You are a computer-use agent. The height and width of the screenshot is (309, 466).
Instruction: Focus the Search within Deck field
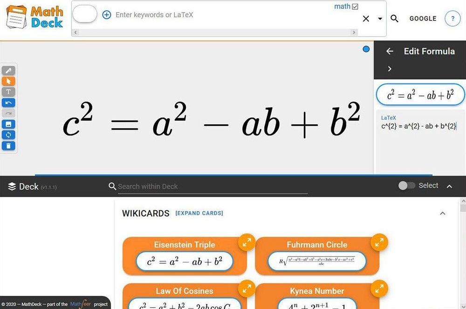tap(212, 186)
